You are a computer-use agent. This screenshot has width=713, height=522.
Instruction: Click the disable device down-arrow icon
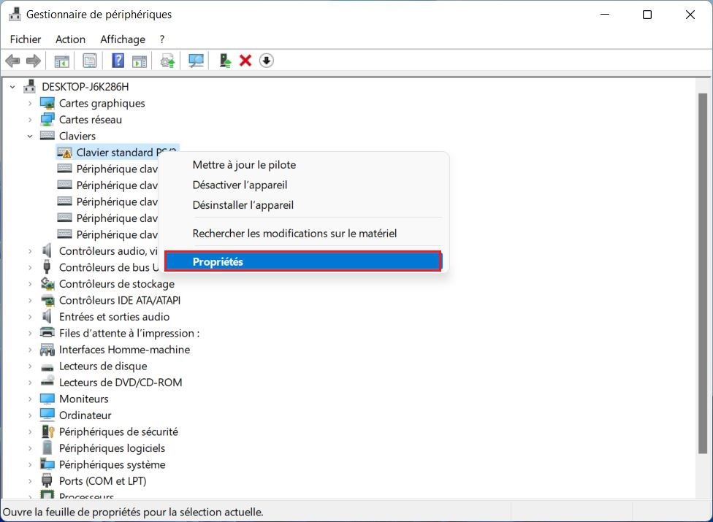[266, 60]
